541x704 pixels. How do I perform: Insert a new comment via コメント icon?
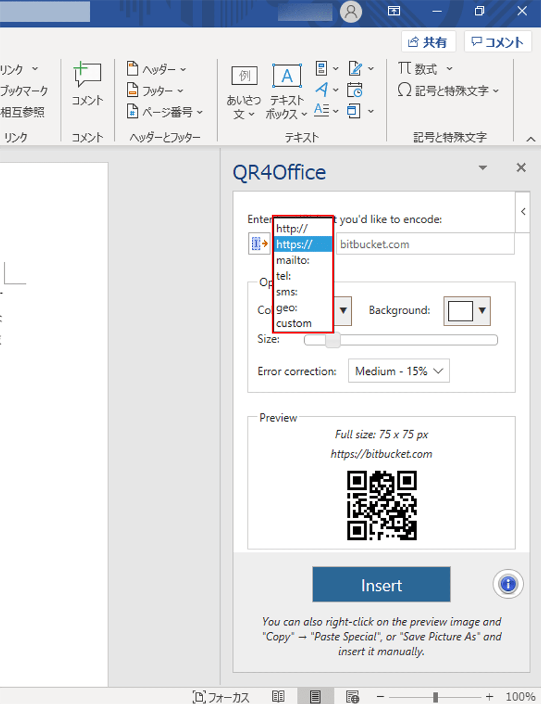pyautogui.click(x=88, y=84)
